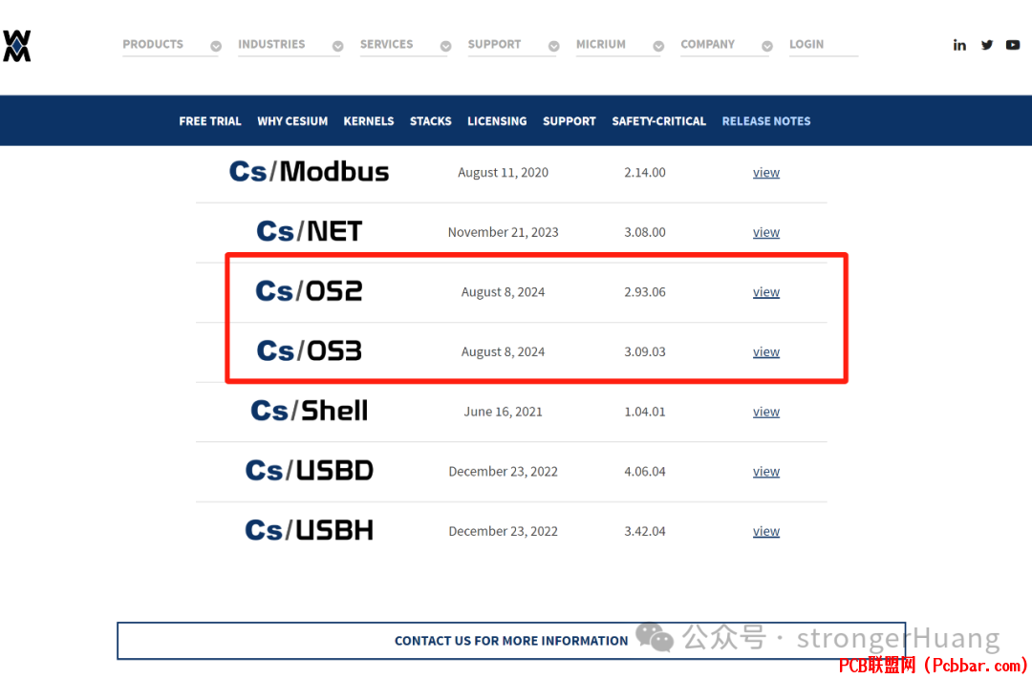View Cs/USBH release notes

pos(766,531)
